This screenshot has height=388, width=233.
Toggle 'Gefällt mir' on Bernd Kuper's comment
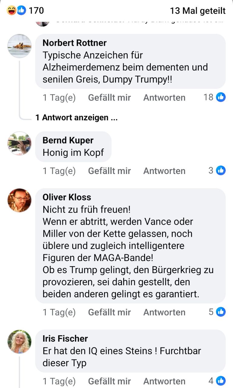(109, 171)
